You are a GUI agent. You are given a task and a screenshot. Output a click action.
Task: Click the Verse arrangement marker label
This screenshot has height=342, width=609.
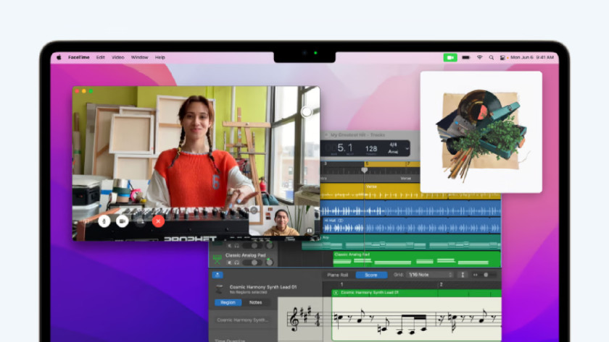click(406, 178)
